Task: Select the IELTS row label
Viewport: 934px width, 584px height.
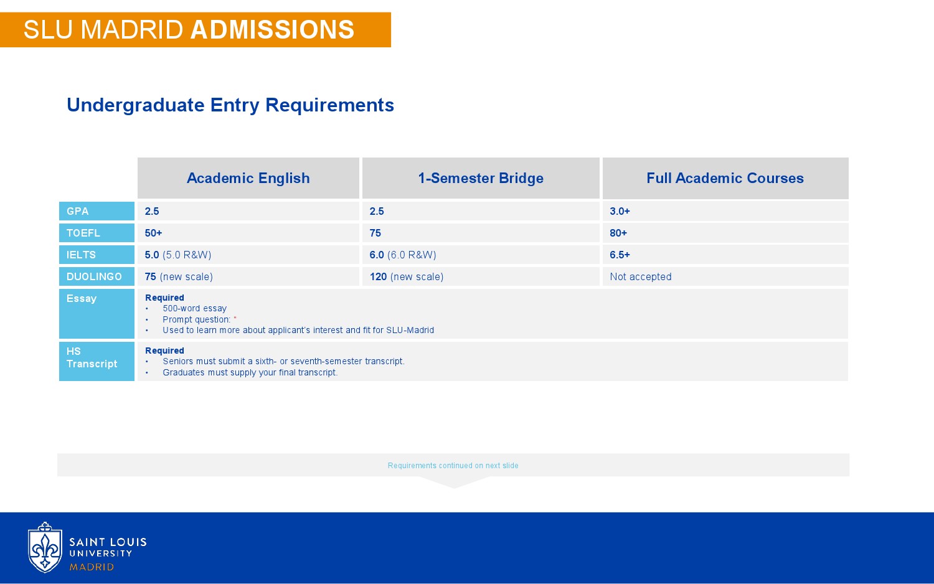Action: coord(97,255)
